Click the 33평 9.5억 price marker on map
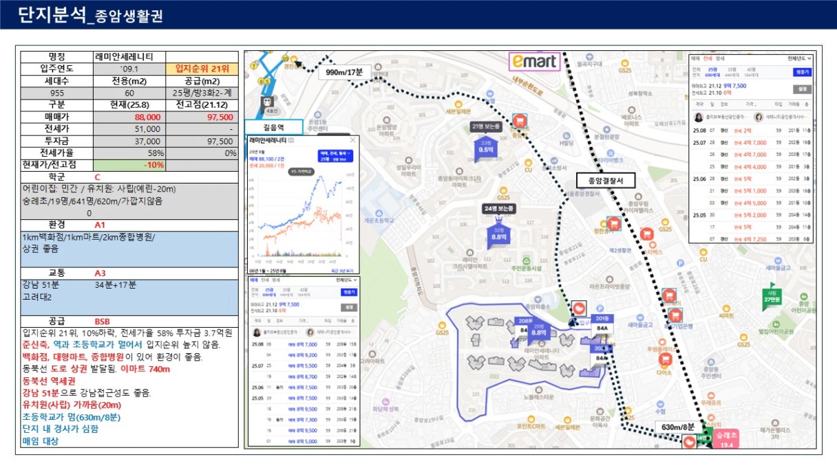 point(486,148)
